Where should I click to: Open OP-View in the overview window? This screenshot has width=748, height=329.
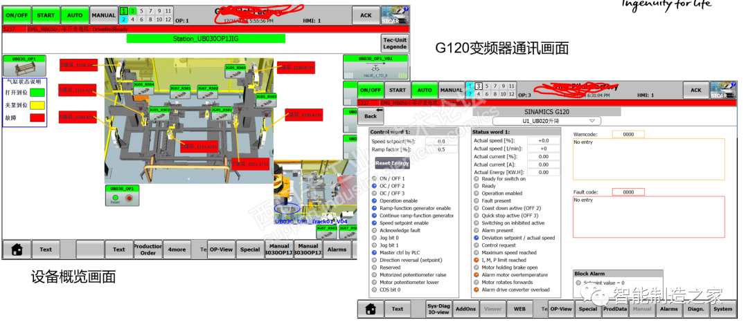tap(220, 250)
